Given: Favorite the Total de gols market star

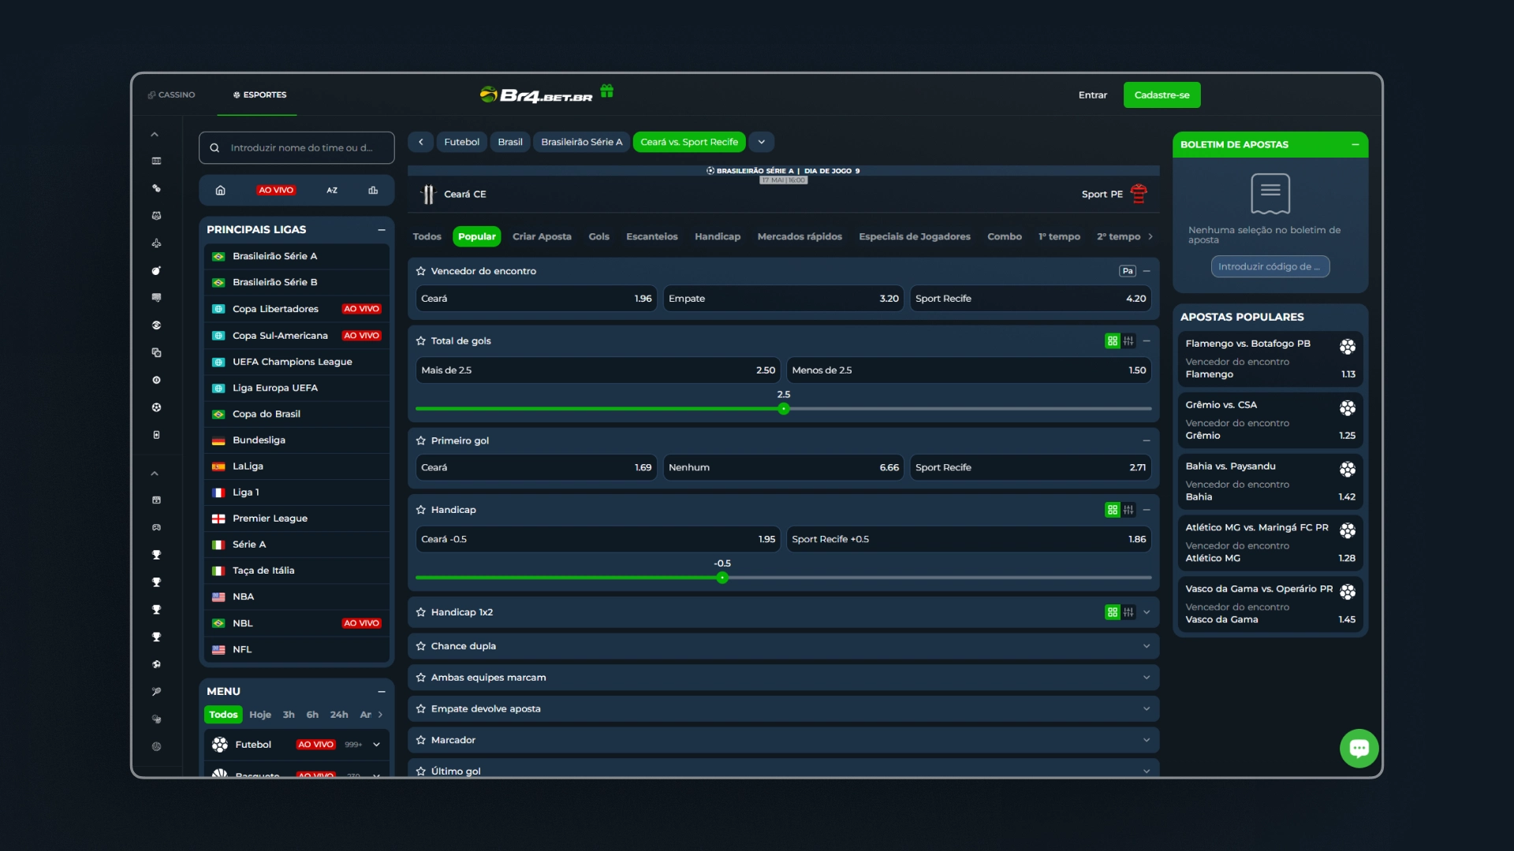Looking at the screenshot, I should click(421, 341).
